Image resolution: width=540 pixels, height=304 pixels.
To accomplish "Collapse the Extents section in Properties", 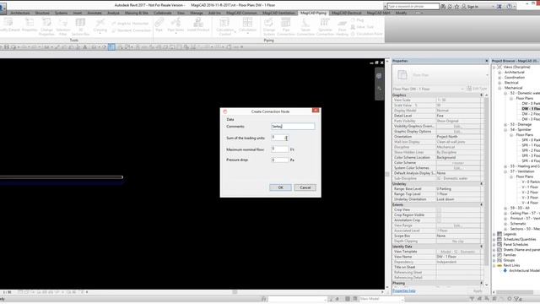I will pyautogui.click(x=482, y=204).
